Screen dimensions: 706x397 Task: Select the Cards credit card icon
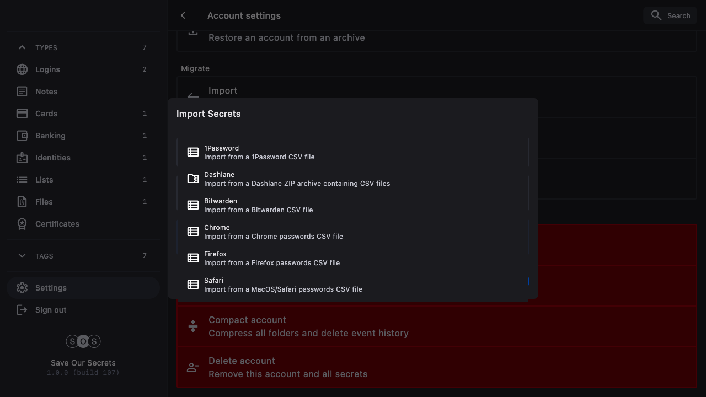[22, 114]
